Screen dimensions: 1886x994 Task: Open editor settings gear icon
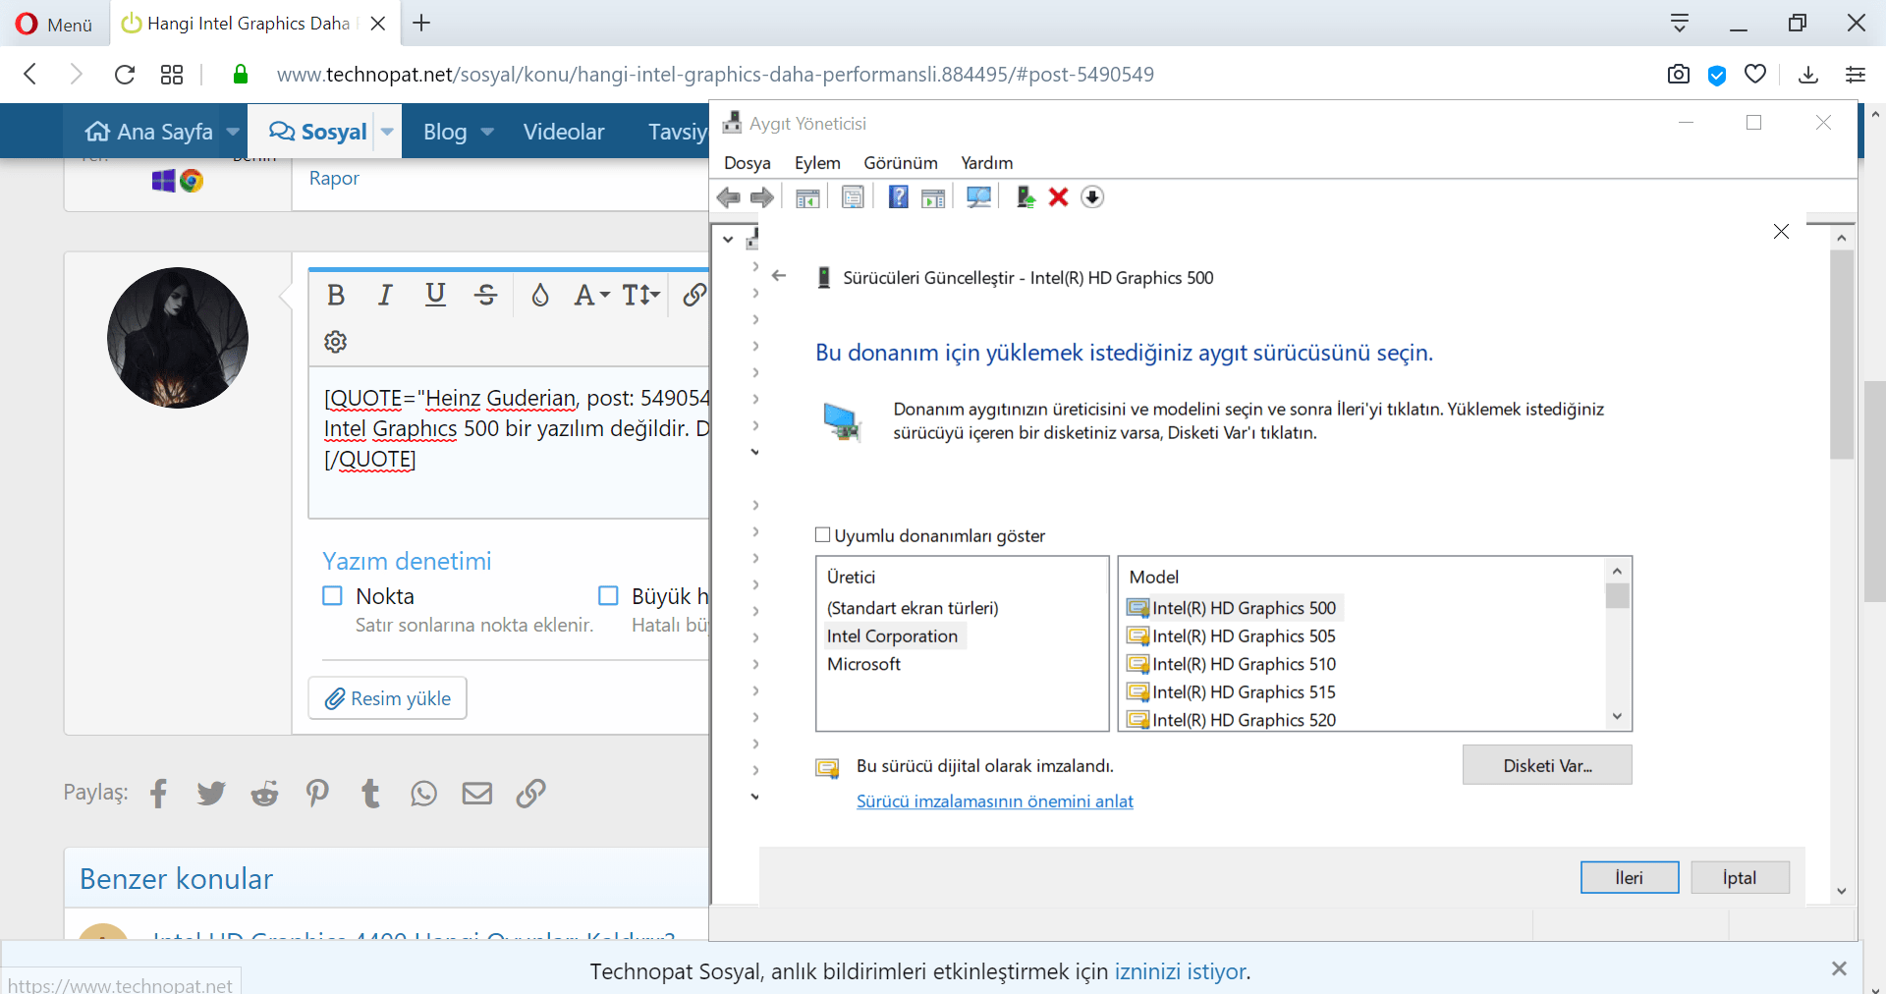click(x=336, y=342)
